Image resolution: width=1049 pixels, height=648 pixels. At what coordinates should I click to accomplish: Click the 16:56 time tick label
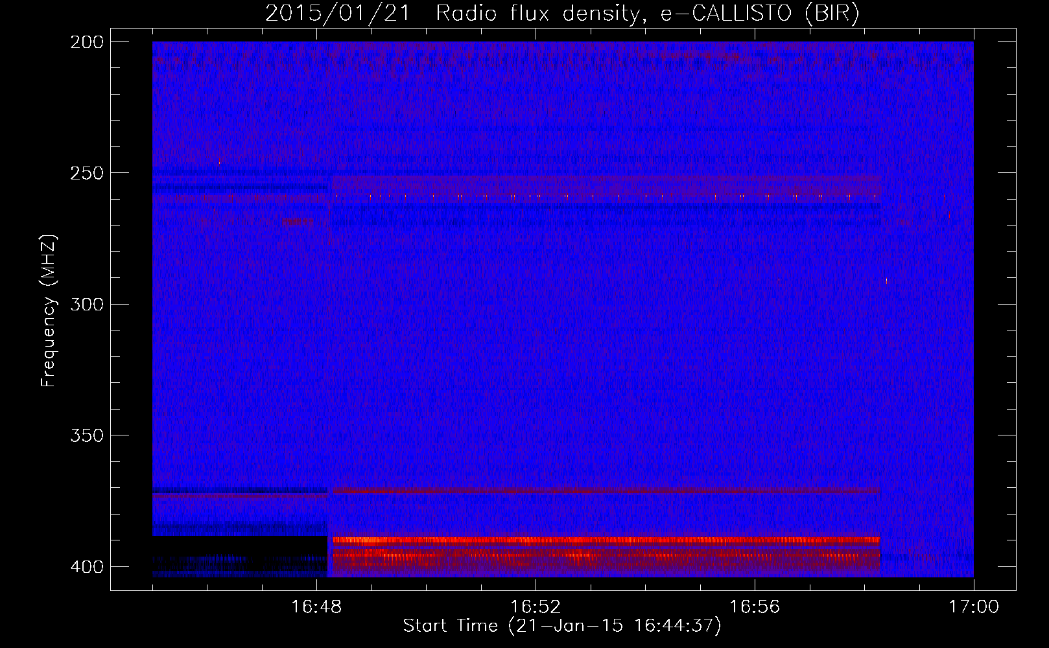point(754,607)
